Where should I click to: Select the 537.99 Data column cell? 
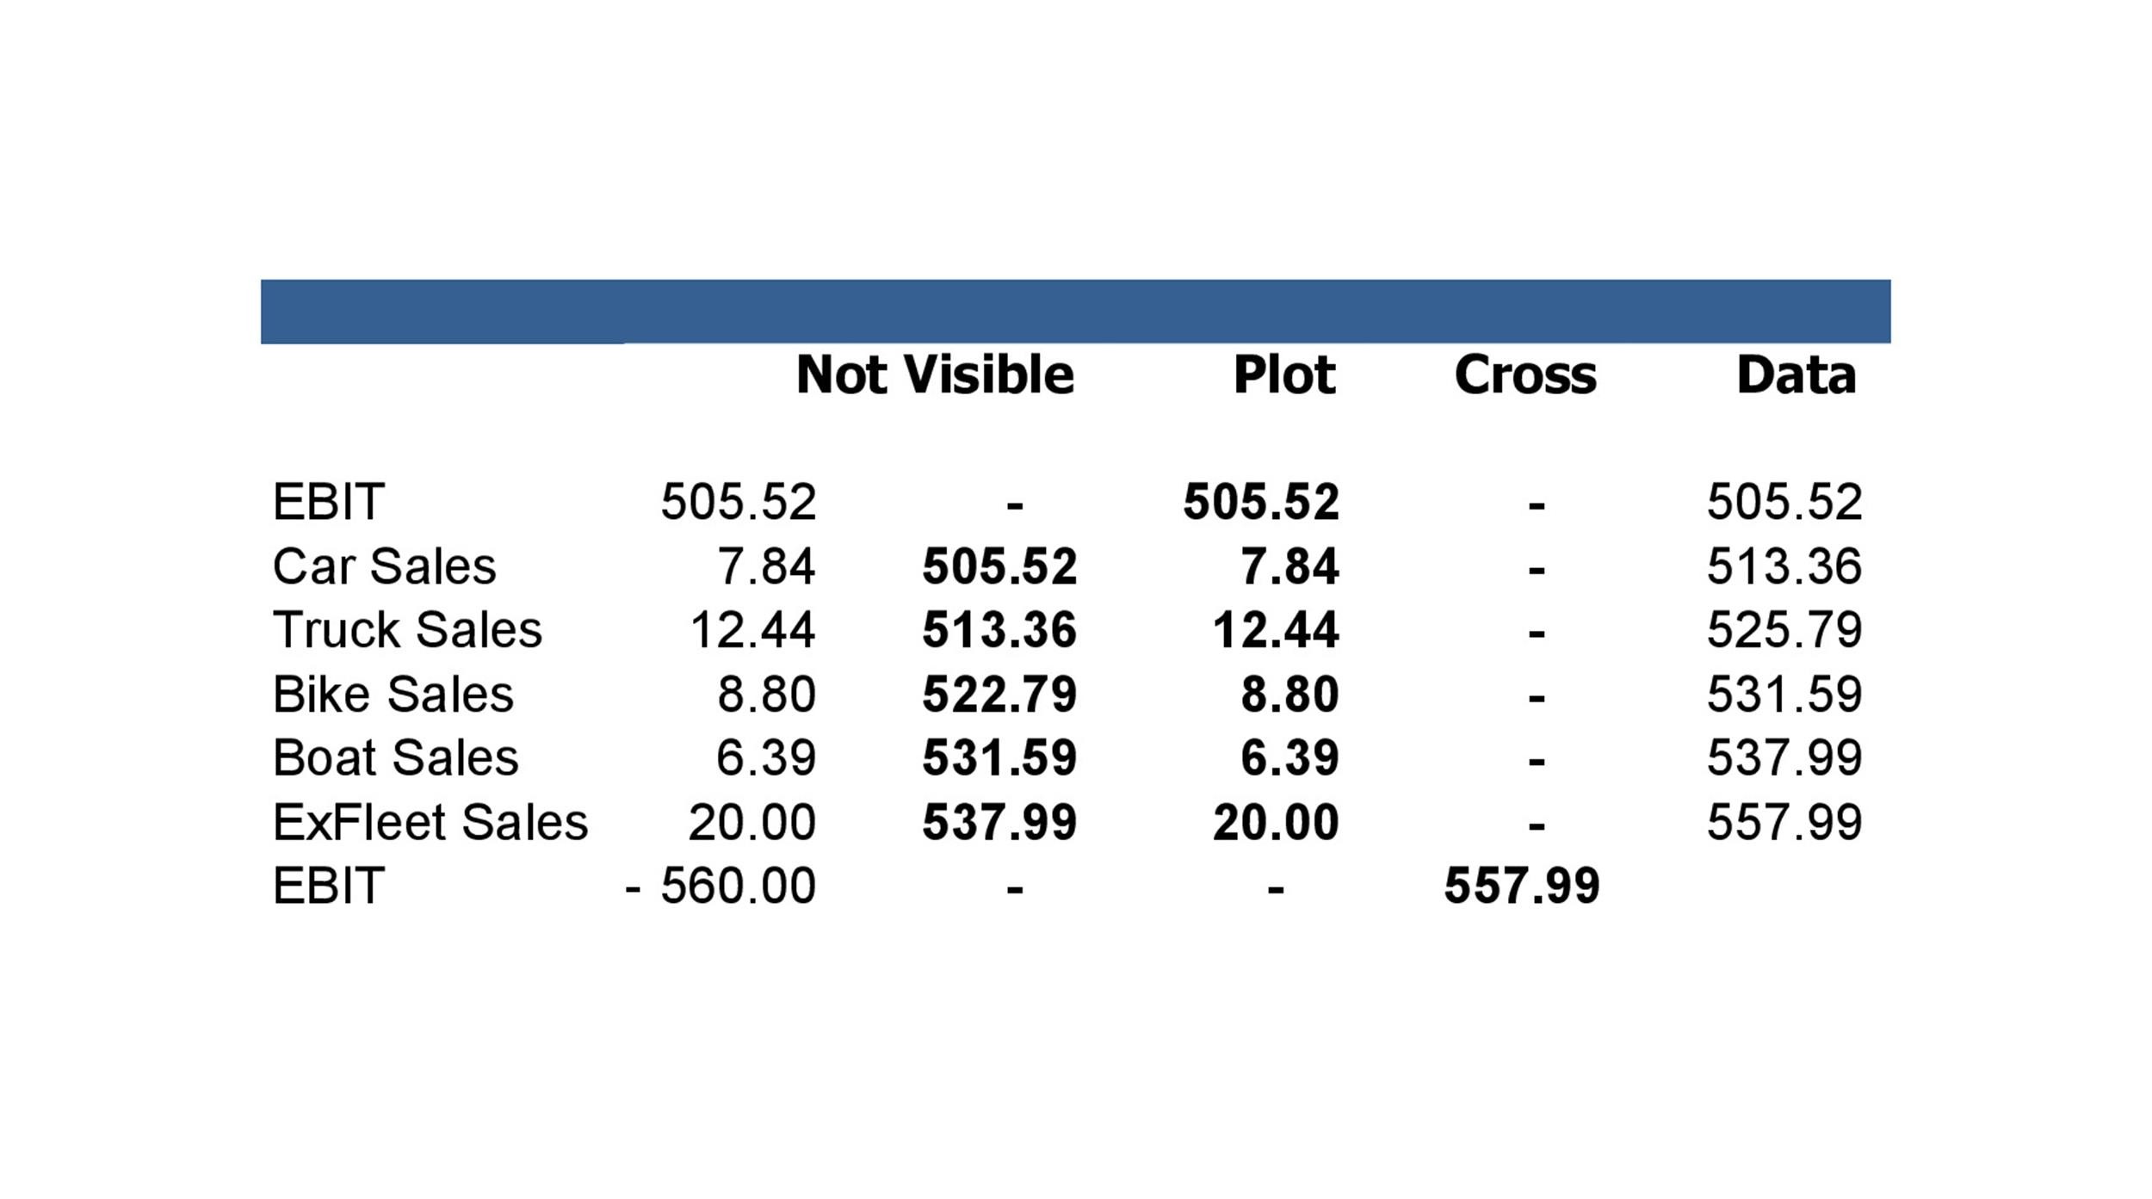coord(1784,757)
